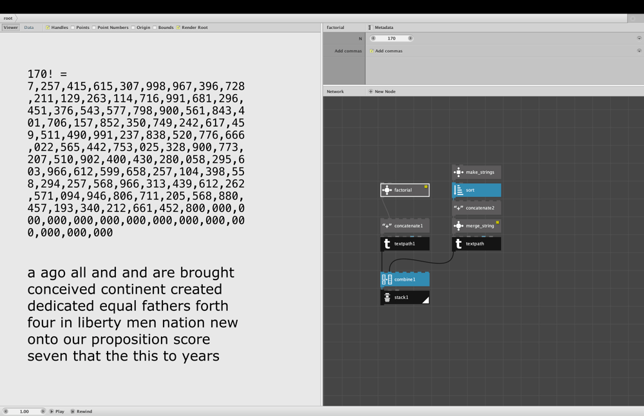Click the textpath node T icon

[459, 244]
